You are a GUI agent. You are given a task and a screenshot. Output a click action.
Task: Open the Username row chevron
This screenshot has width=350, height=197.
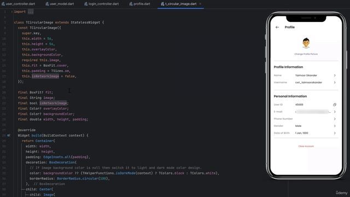[335, 83]
